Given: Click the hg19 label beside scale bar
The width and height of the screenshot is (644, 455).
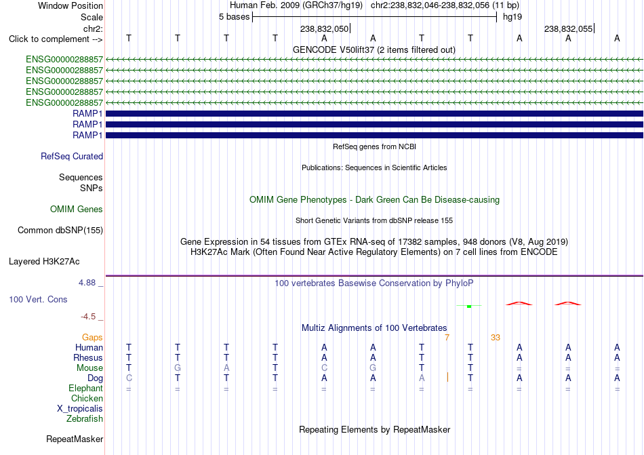Looking at the screenshot, I should pos(512,17).
